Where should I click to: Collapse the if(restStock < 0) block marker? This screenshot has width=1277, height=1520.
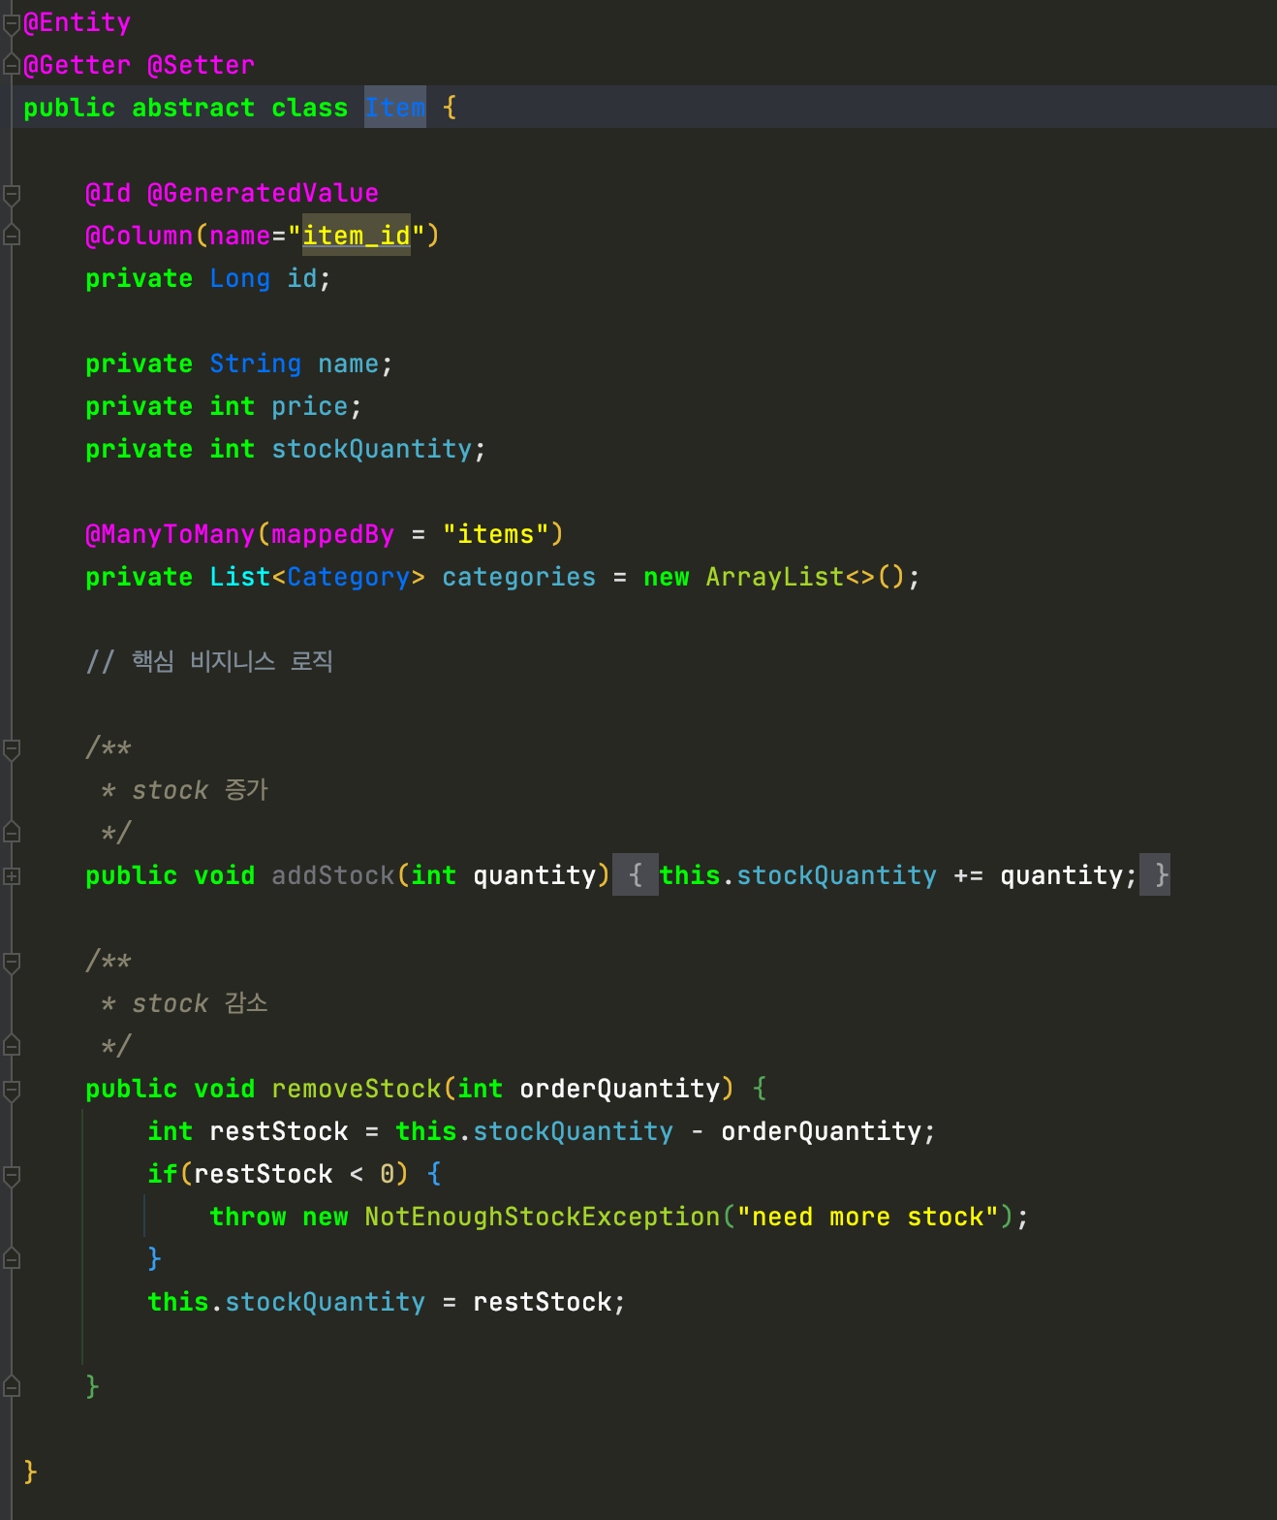(12, 1175)
